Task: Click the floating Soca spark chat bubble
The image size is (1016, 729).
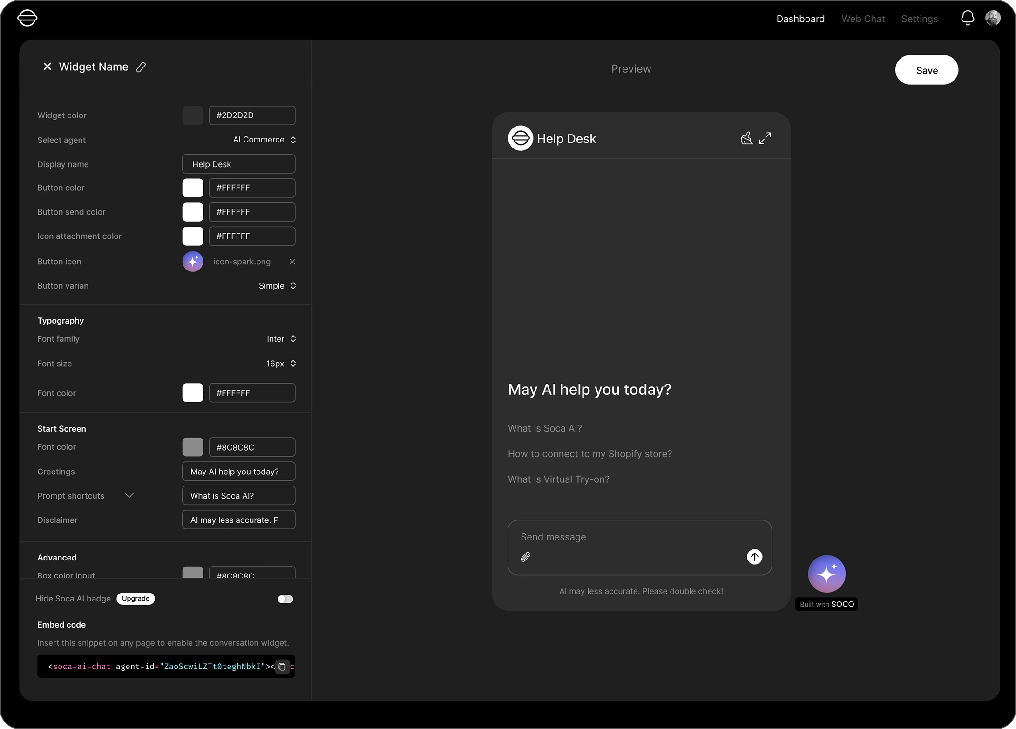Action: pyautogui.click(x=826, y=573)
